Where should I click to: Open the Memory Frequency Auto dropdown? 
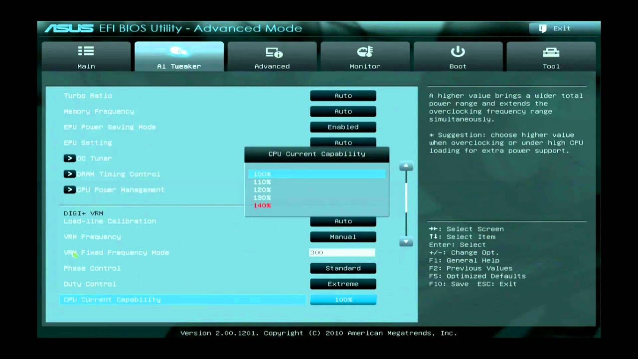tap(343, 111)
